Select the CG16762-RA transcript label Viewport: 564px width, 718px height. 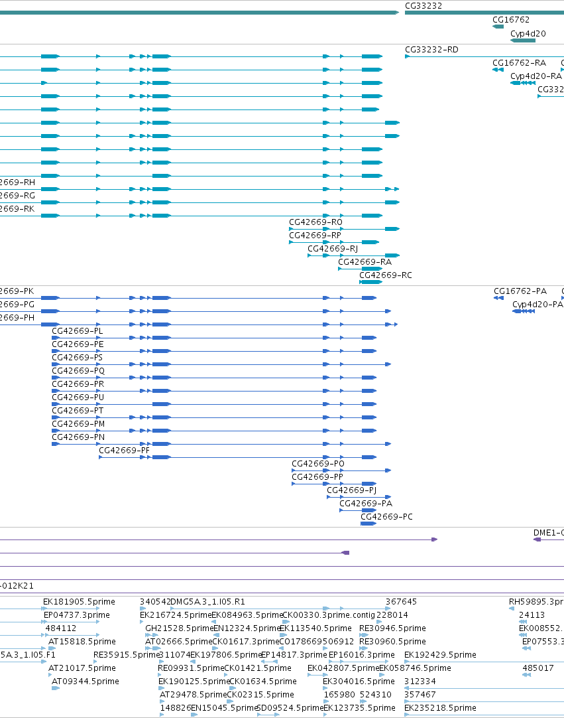coord(519,63)
